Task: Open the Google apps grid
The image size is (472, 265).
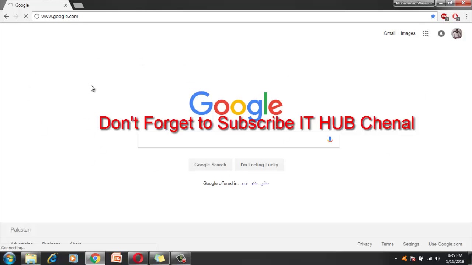Action: click(x=426, y=33)
